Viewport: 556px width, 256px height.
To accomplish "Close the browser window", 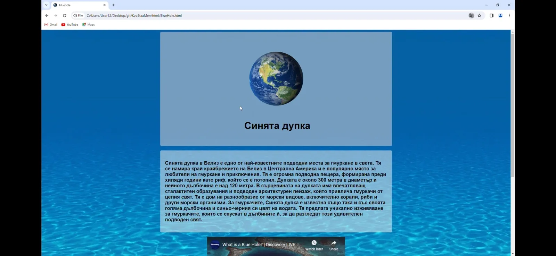I will tap(509, 5).
